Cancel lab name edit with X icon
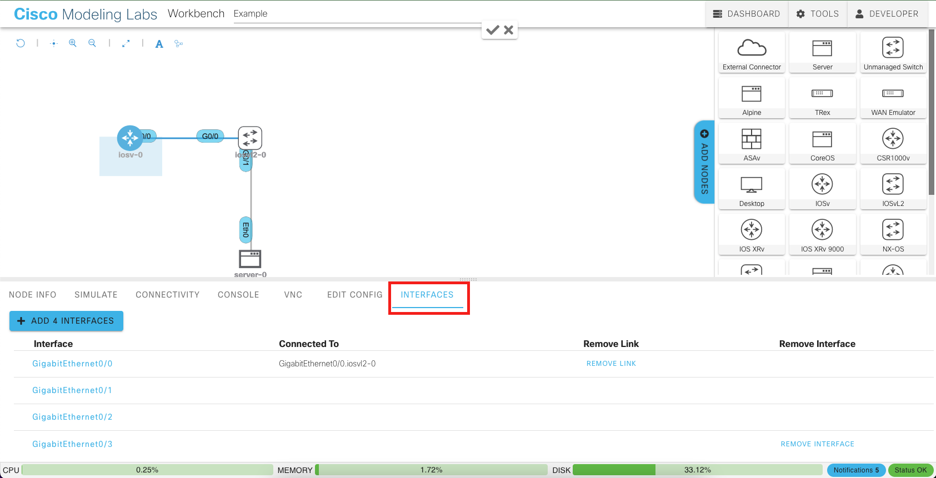Screen dimensions: 936x478 508,30
